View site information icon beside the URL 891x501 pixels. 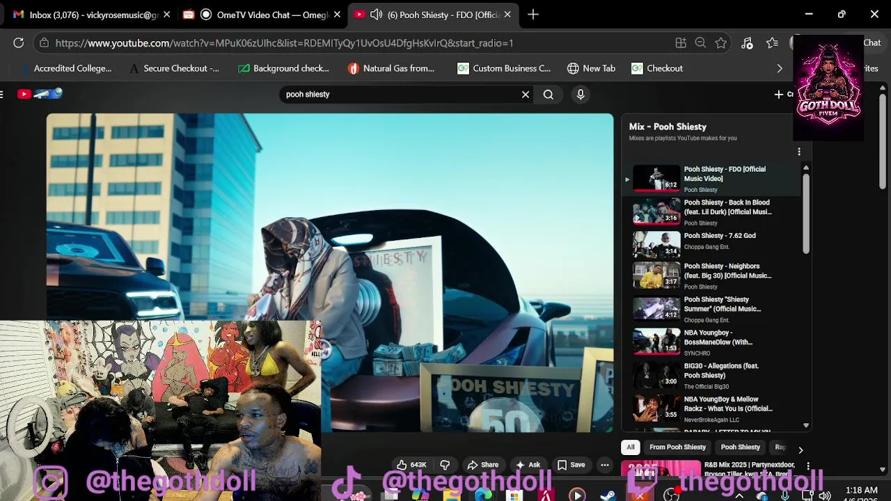[44, 43]
